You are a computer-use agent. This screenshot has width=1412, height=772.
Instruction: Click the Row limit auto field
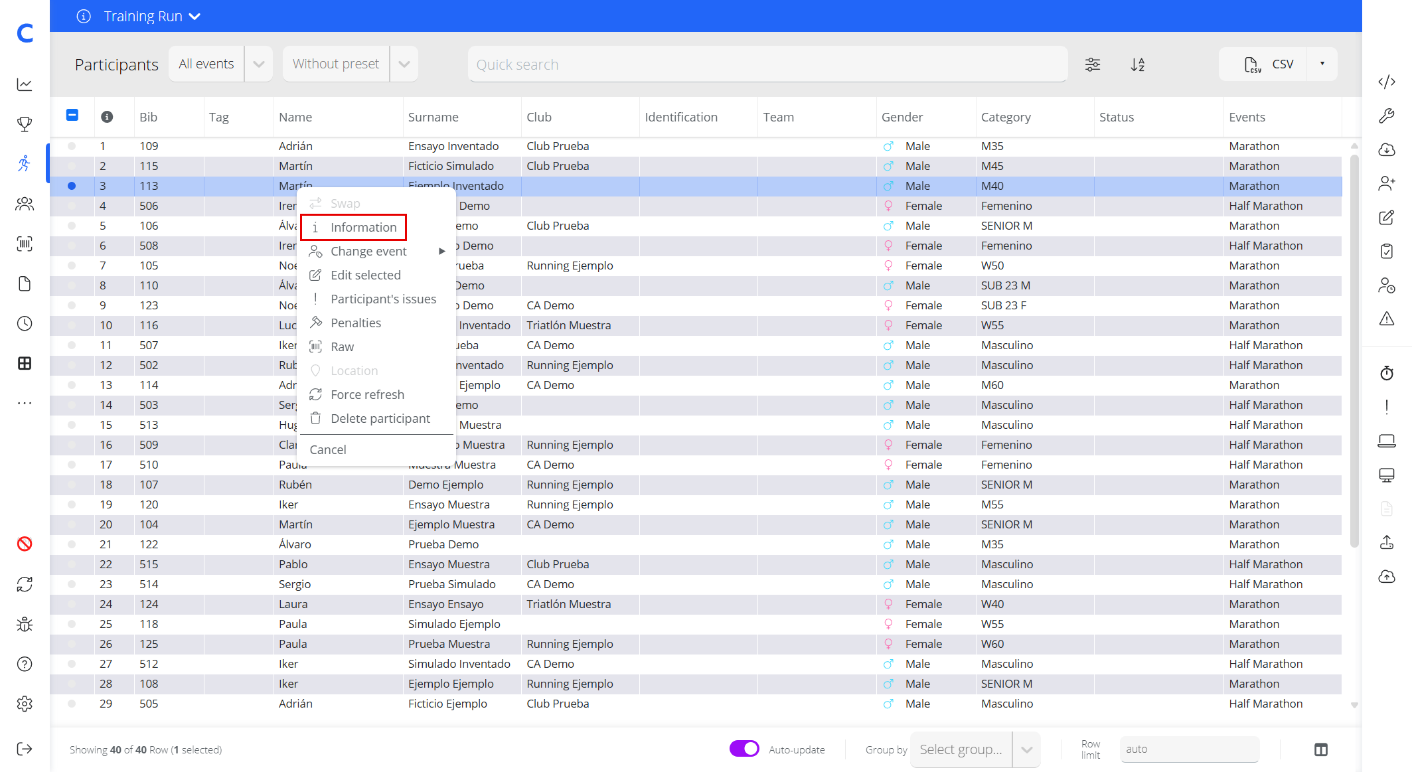1189,749
